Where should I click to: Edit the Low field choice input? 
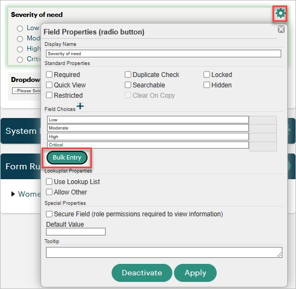pos(148,120)
